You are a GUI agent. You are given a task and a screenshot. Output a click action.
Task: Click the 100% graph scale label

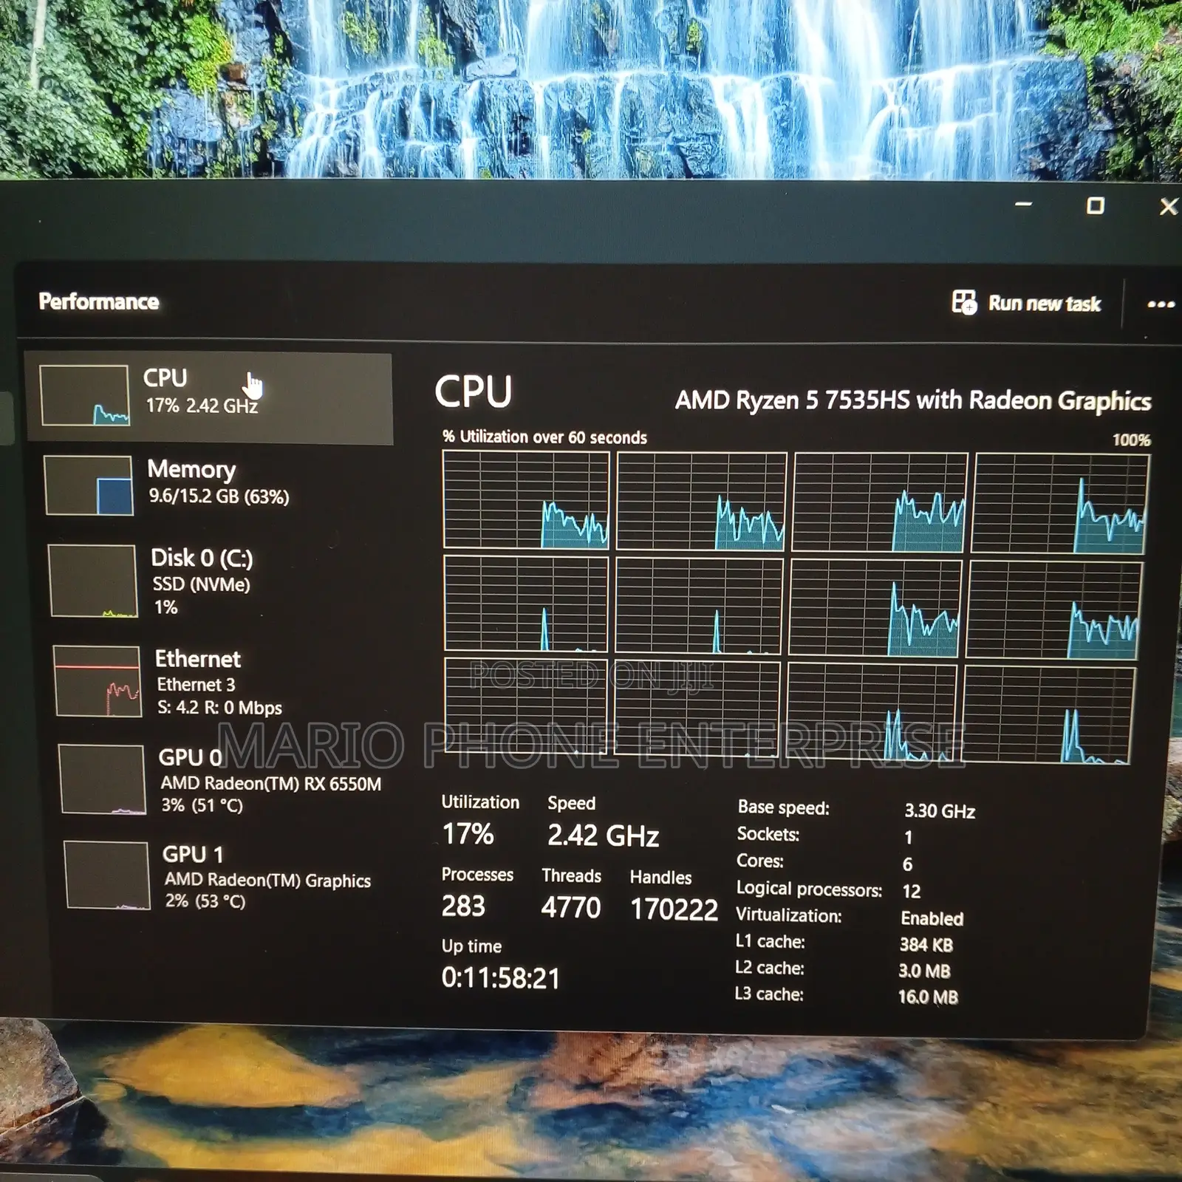(1131, 440)
